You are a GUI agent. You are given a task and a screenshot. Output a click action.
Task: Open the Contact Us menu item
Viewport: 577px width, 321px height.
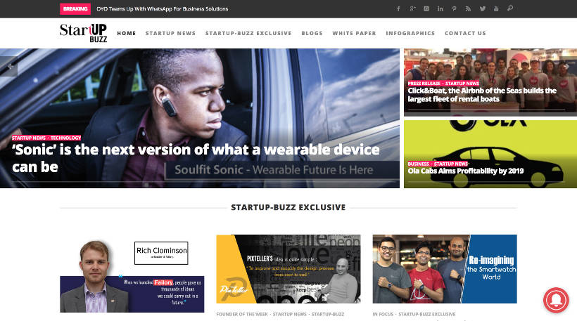pos(465,33)
